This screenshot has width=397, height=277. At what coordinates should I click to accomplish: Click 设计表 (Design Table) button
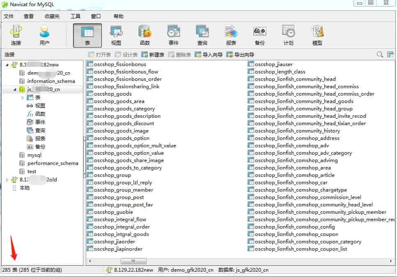click(x=126, y=55)
